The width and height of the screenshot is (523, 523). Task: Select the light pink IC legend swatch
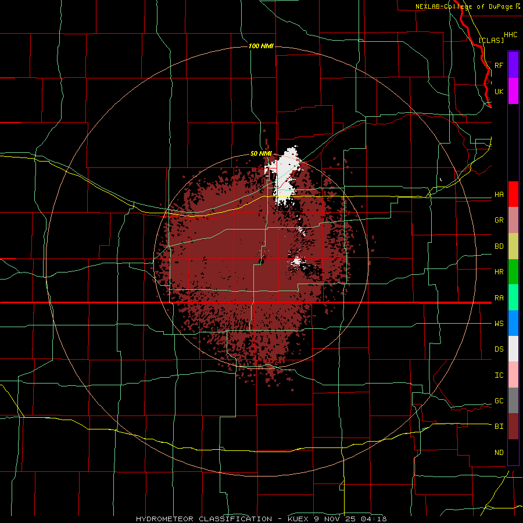click(513, 375)
